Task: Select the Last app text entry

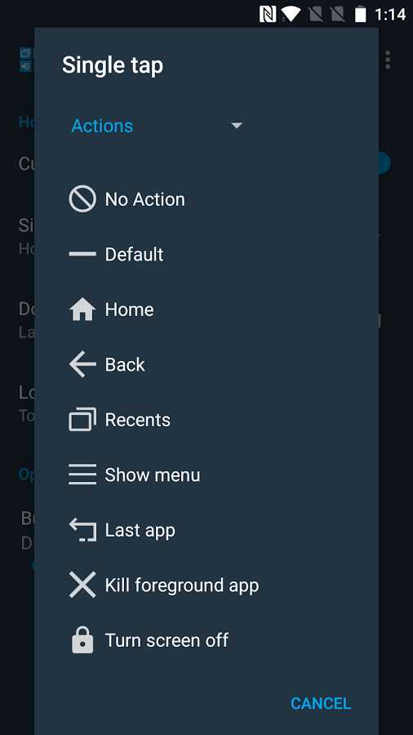Action: click(x=140, y=531)
